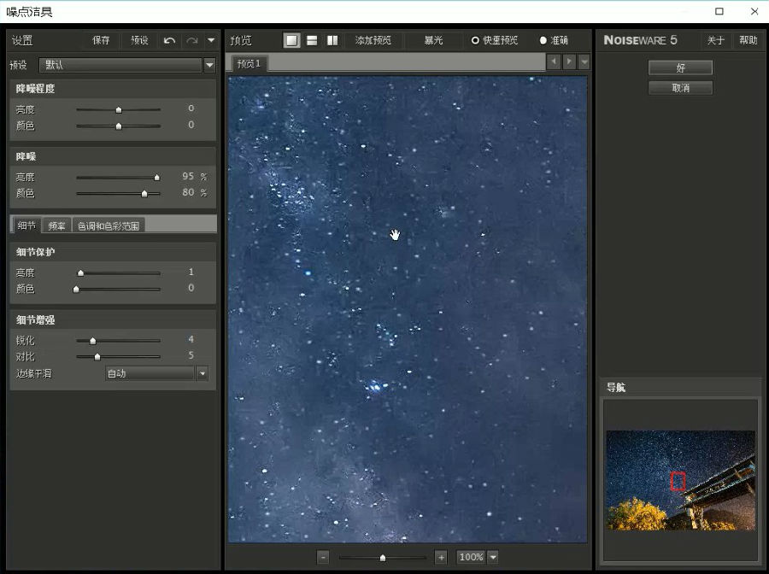This screenshot has width=769, height=574.
Task: Open the 100% zoom level dropdown
Action: click(493, 557)
